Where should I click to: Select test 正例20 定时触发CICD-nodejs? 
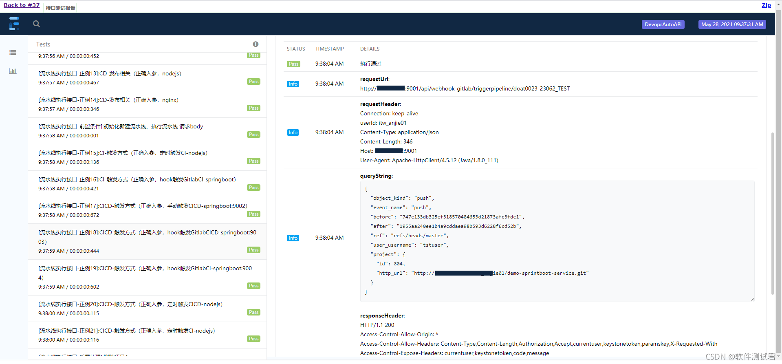[x=147, y=309]
